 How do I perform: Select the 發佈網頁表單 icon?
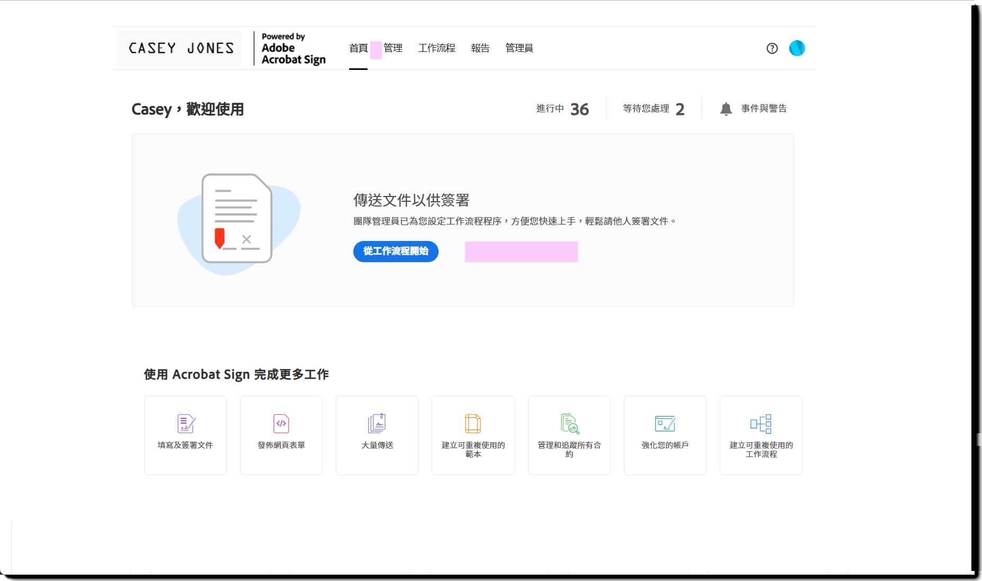[x=281, y=424]
